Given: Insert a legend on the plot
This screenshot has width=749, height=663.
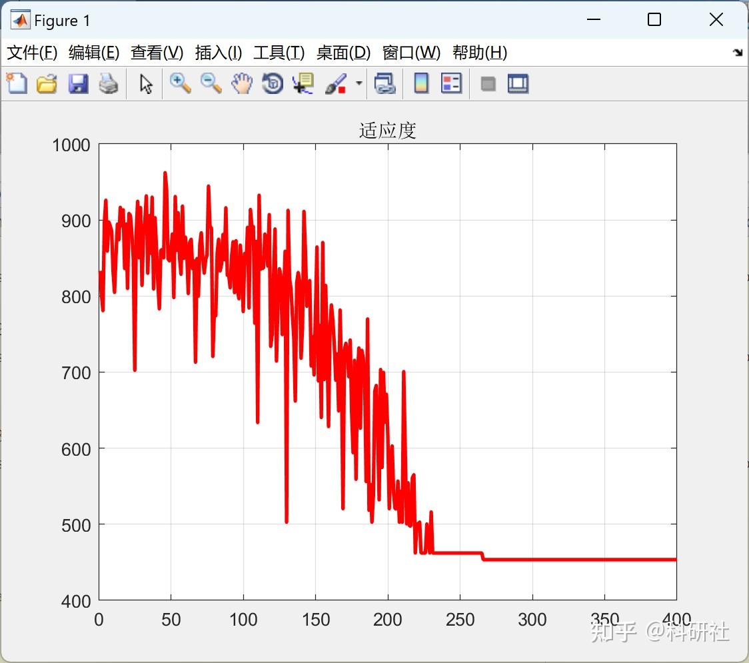Looking at the screenshot, I should pos(452,83).
